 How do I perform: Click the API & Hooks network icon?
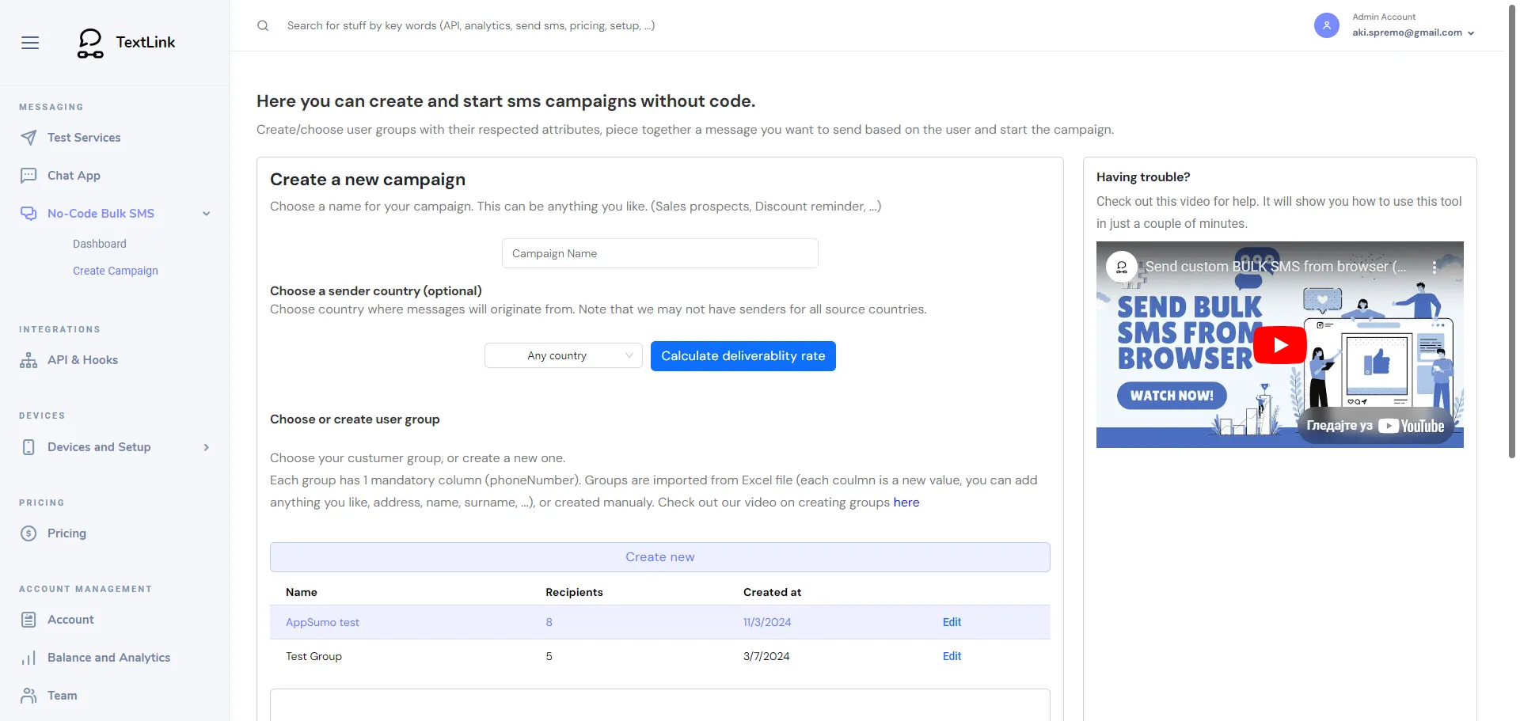[x=28, y=360]
